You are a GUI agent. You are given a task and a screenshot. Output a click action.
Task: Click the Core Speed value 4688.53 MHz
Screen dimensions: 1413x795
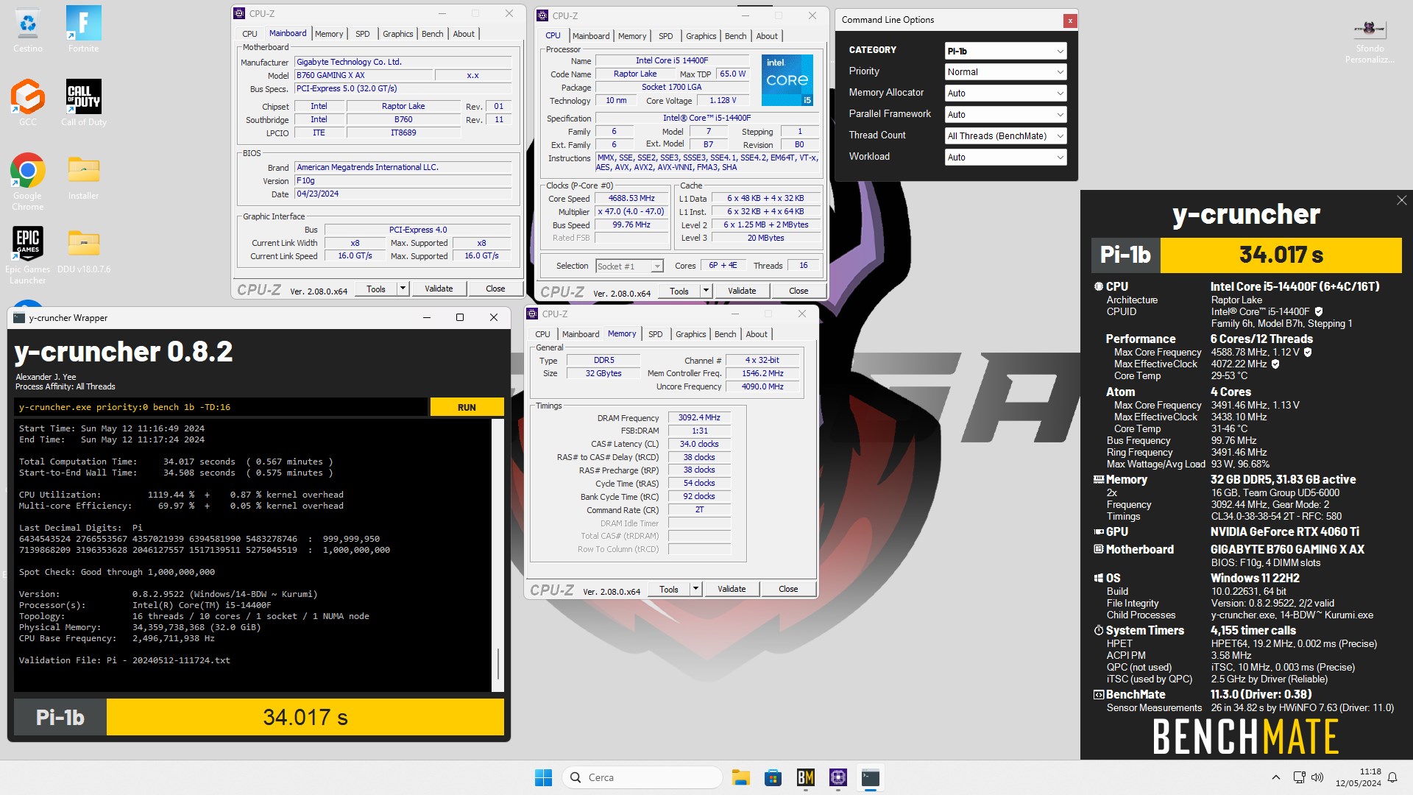click(631, 199)
